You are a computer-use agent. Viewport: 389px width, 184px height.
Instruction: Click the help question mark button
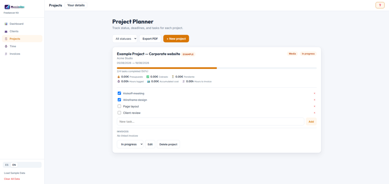380,5
